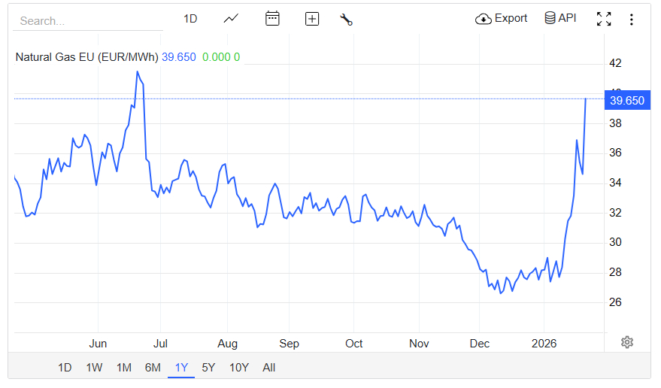Show the 10Y time range
This screenshot has height=388, width=661.
239,368
